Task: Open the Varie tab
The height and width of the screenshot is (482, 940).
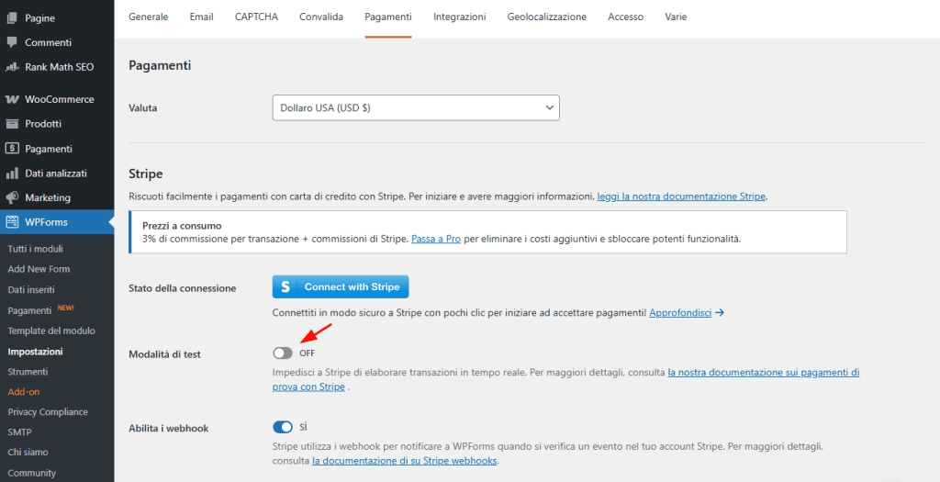Action: coord(676,17)
